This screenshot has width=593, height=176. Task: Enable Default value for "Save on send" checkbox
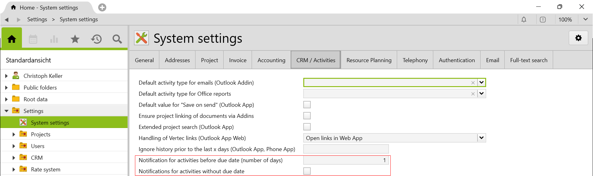point(307,105)
